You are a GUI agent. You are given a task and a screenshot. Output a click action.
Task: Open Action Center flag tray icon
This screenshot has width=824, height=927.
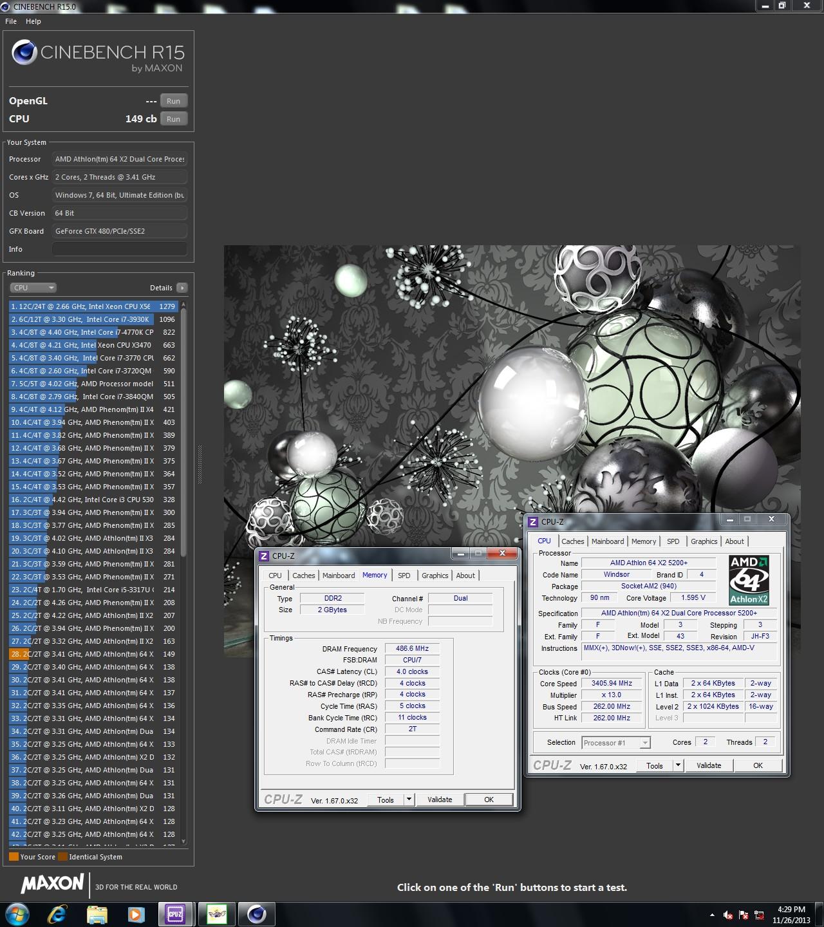744,915
